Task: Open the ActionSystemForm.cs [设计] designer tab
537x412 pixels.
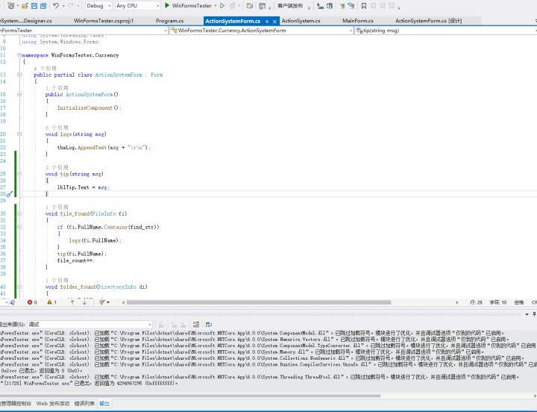Action: (x=428, y=21)
